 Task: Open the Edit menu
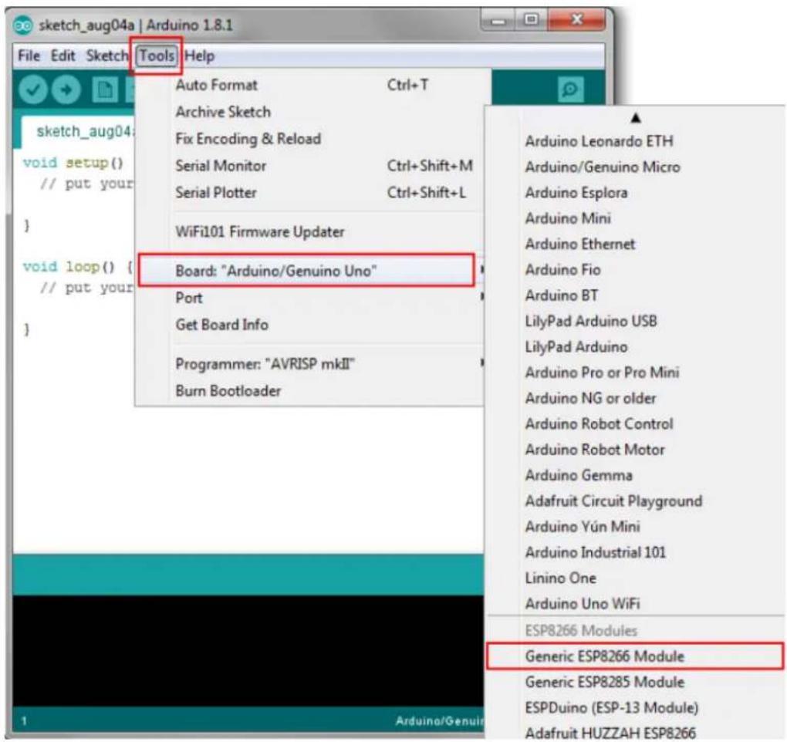click(62, 56)
